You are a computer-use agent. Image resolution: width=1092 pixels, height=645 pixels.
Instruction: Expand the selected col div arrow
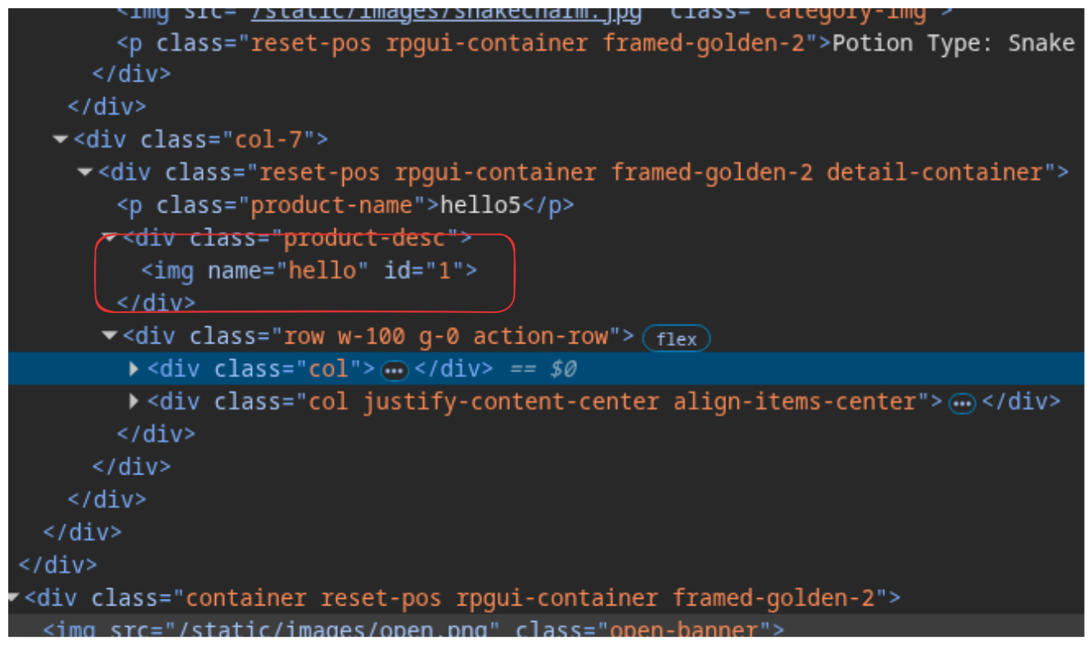click(x=134, y=369)
